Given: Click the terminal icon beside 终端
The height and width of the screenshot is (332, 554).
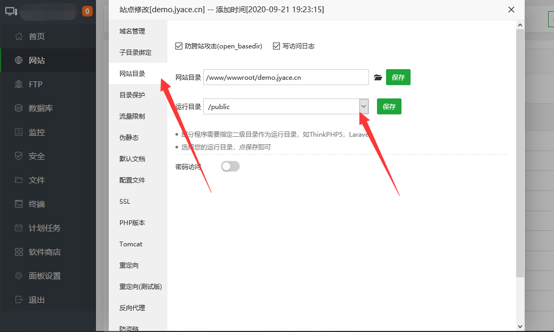Looking at the screenshot, I should (19, 204).
